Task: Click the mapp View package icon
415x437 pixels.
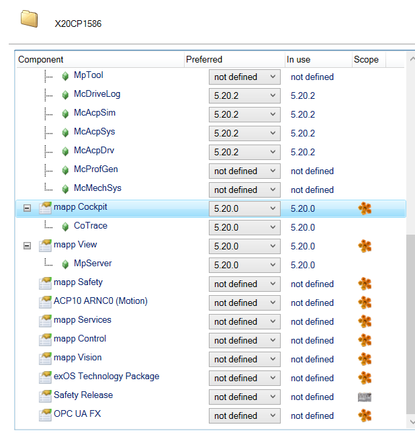Action: point(45,245)
